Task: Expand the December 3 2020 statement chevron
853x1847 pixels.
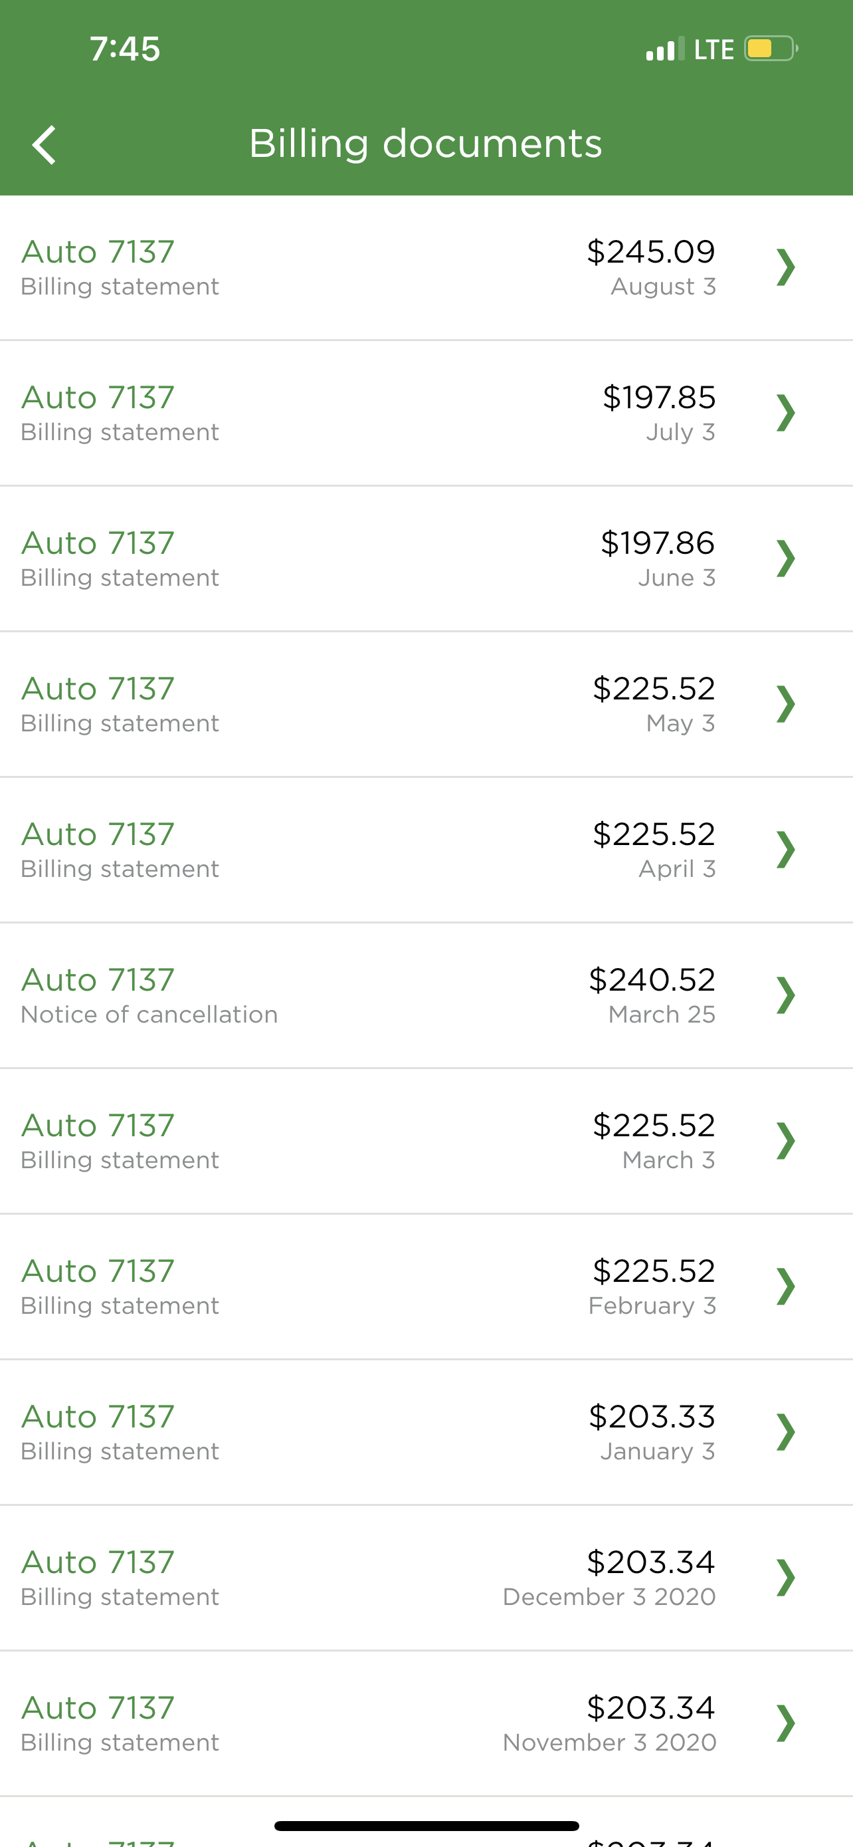Action: [x=786, y=1578]
